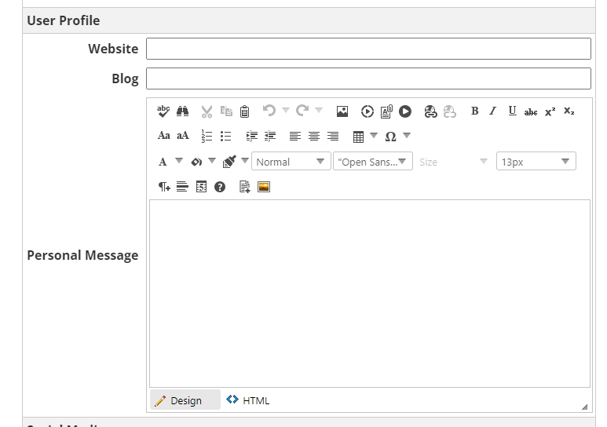607x427 pixels.
Task: Open the symbol list dropdown arrow
Action: pyautogui.click(x=407, y=135)
